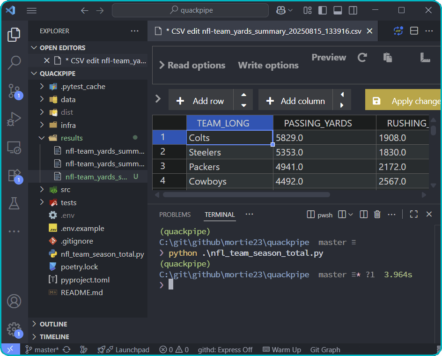Show more panel tabs
This screenshot has height=356, width=442.
pos(249,215)
